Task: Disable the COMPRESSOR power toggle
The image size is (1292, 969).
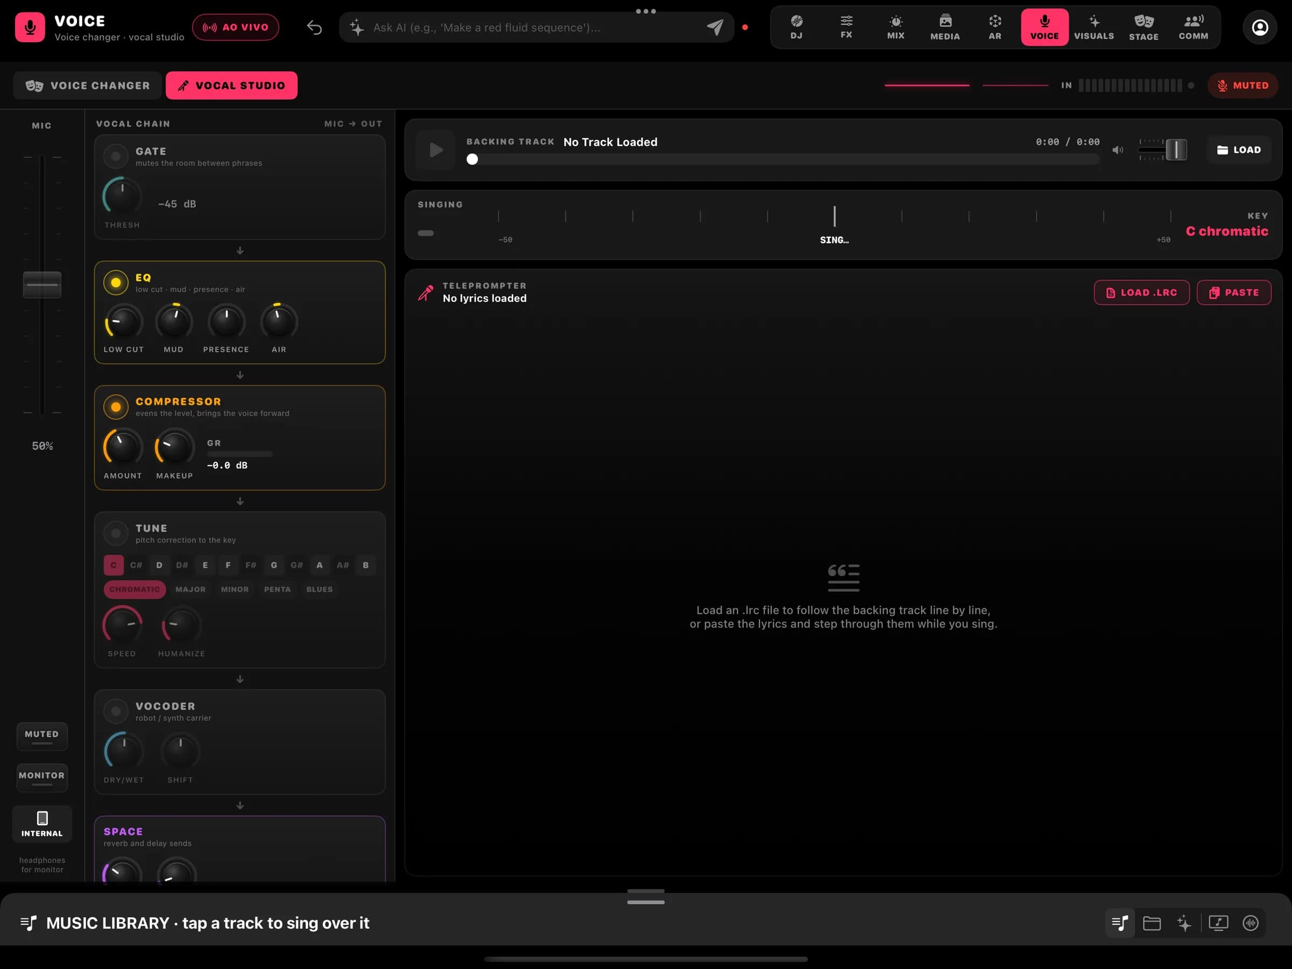Action: tap(116, 406)
